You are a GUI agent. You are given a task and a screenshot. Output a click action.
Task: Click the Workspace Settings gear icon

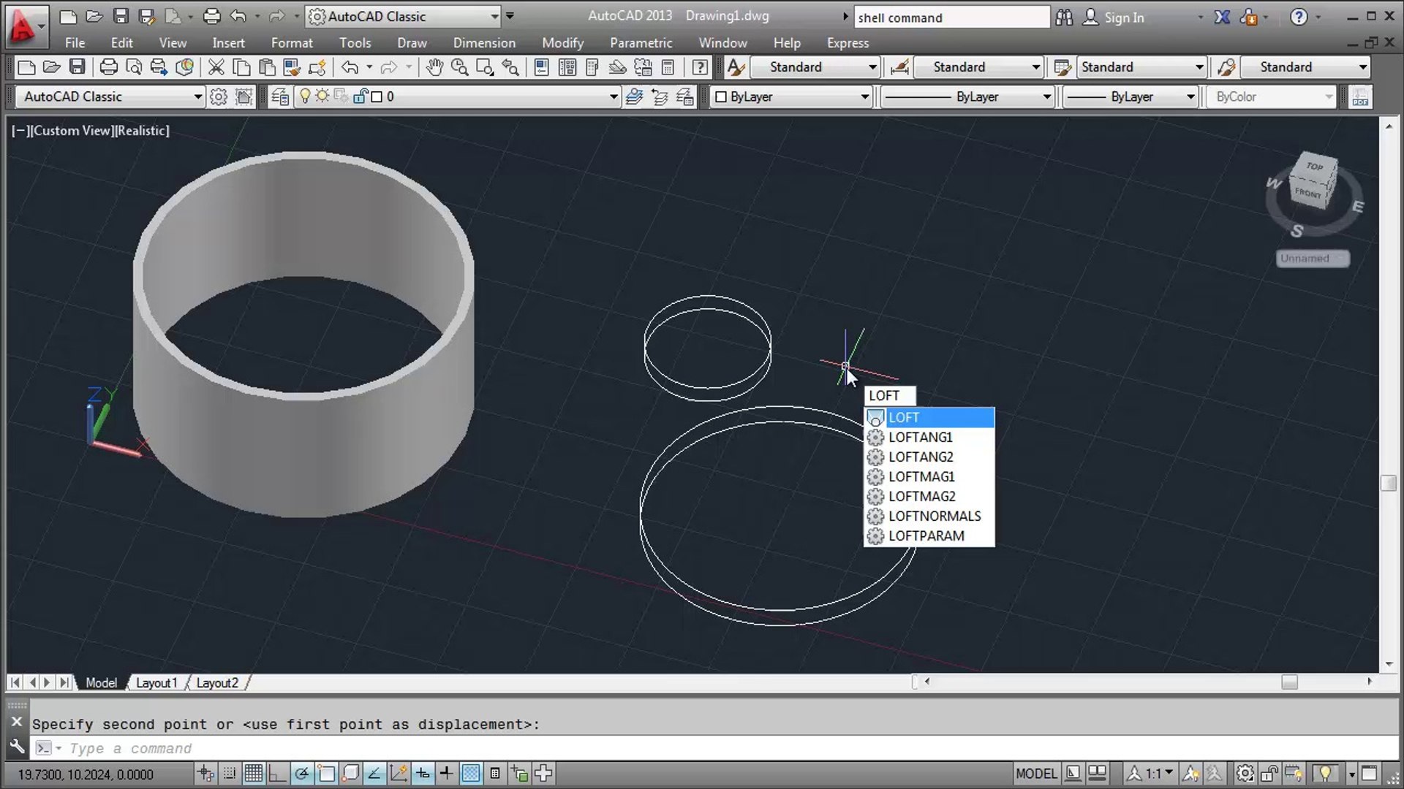pos(218,96)
